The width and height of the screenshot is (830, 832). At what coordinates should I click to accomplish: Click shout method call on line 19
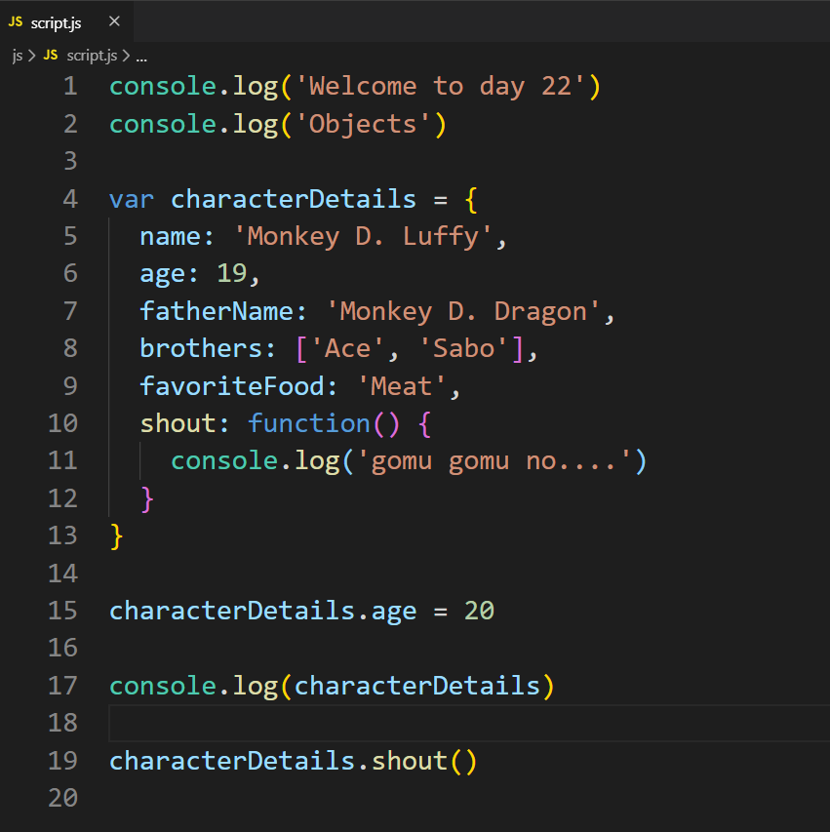pos(410,761)
